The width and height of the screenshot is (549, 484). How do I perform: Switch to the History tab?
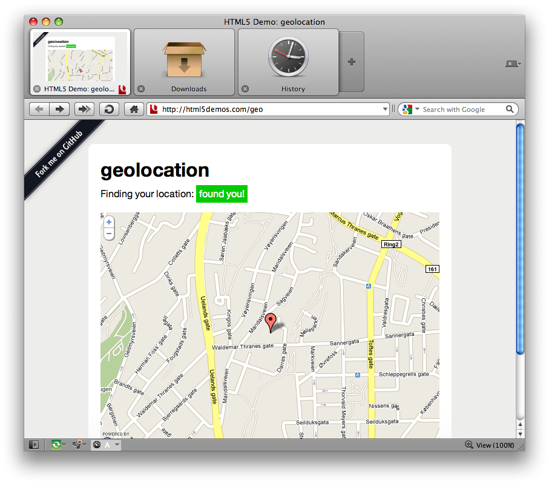click(x=288, y=62)
